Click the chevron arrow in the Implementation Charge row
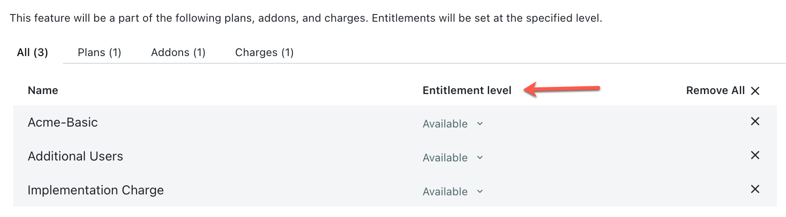 [x=480, y=192]
